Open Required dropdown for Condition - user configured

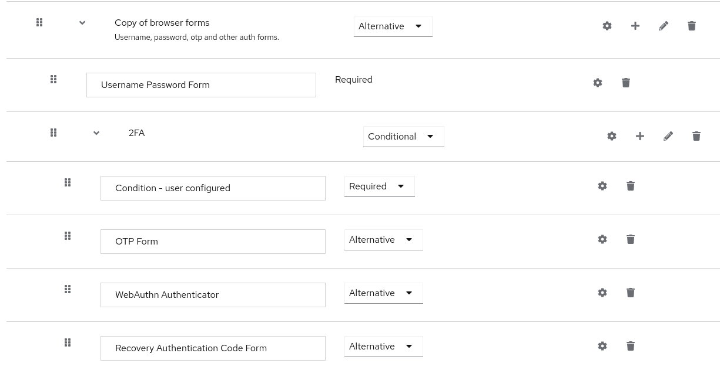click(x=379, y=186)
